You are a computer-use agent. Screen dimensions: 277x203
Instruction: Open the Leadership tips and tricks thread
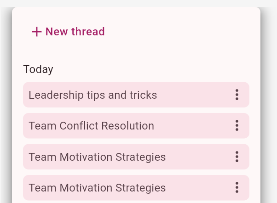click(x=93, y=95)
